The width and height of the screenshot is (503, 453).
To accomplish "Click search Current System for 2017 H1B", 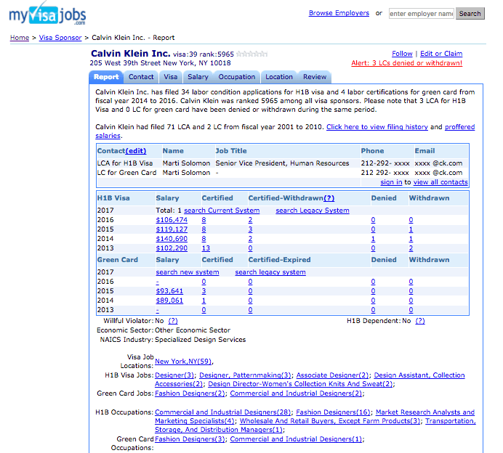I will click(222, 211).
